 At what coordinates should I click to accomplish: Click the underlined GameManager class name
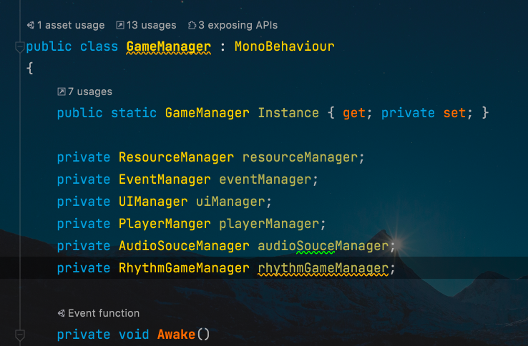pyautogui.click(x=169, y=46)
